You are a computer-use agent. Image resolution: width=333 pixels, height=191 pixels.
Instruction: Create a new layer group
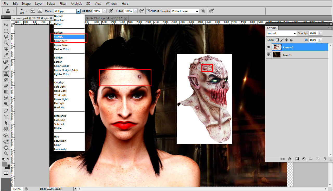[311, 159]
